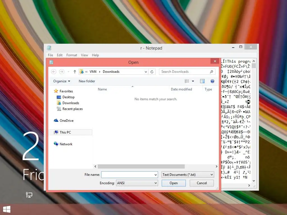
Task: Click the Favorites star icon
Action: [x=56, y=91]
